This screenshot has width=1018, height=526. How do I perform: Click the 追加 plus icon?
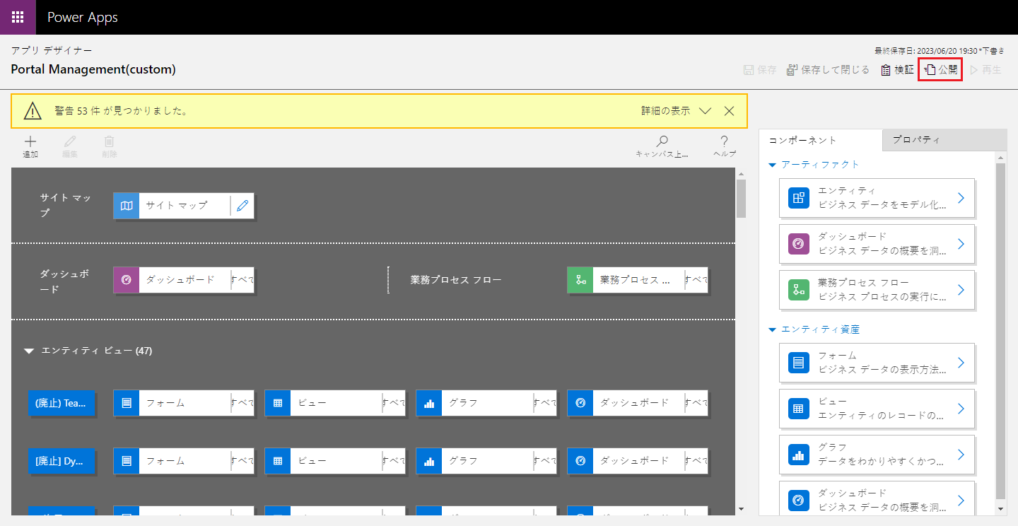point(30,141)
